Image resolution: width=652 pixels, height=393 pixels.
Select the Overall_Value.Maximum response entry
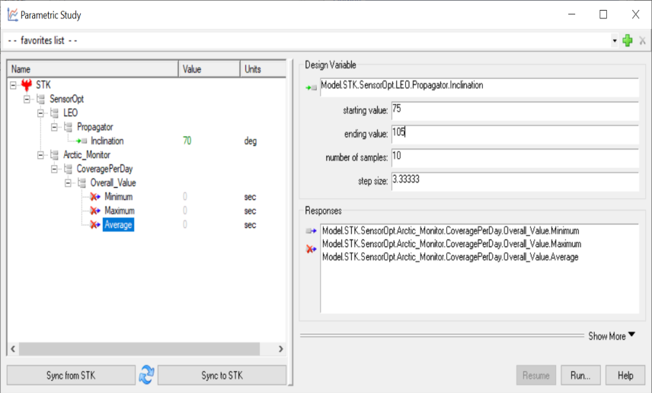pyautogui.click(x=452, y=244)
